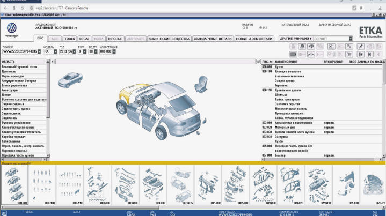The image size is (386, 216).
Task: Open НОВЫЕ И ОТМ.ДЕТАЛИ tab
Action: point(254,39)
